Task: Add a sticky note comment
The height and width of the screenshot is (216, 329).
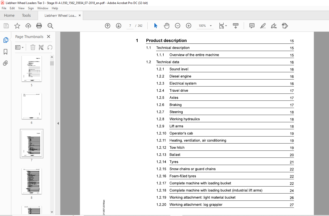Action: coord(252,26)
